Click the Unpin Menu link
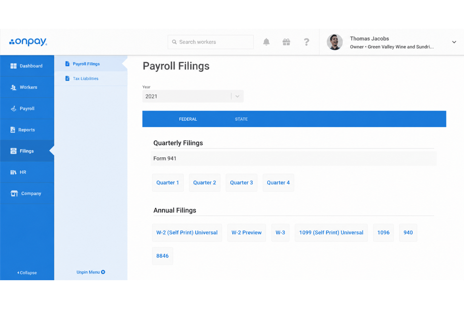The height and width of the screenshot is (309, 464). [x=91, y=272]
